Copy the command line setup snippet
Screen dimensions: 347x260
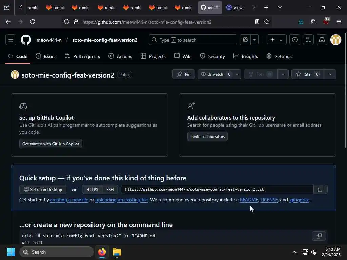click(319, 236)
